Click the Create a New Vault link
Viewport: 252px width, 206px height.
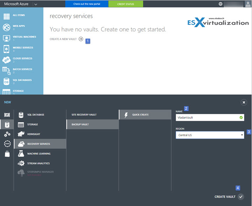63,39
